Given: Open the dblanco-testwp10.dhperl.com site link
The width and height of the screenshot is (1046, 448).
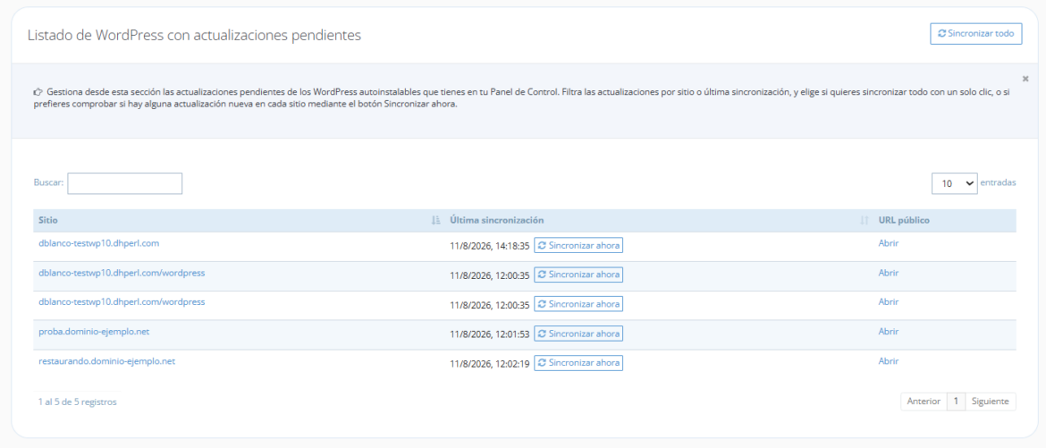Looking at the screenshot, I should pyautogui.click(x=98, y=243).
